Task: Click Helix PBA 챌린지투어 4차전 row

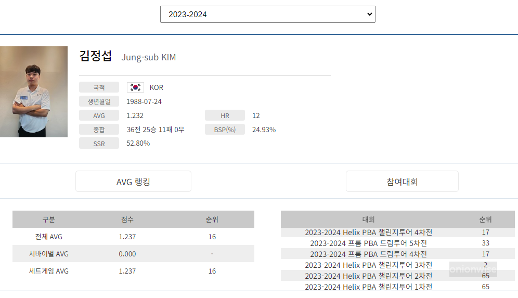Action: click(x=398, y=232)
